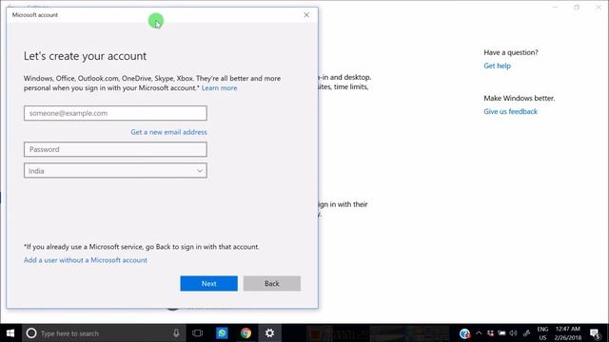Show hidden system tray icons
The height and width of the screenshot is (342, 609).
tap(479, 333)
